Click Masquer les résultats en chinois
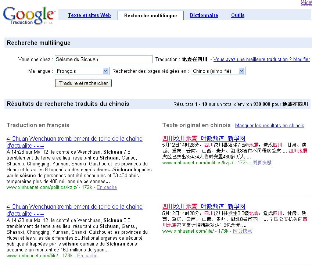Image resolution: width=312 pixels, height=265 pixels. click(270, 126)
